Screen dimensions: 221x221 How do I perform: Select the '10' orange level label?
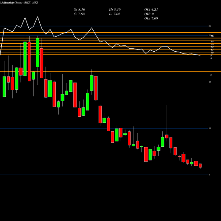[x=212, y=53]
